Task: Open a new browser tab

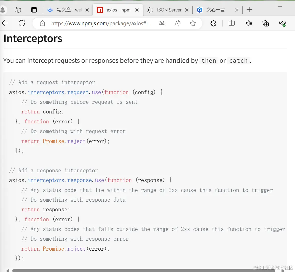Action: (249, 10)
